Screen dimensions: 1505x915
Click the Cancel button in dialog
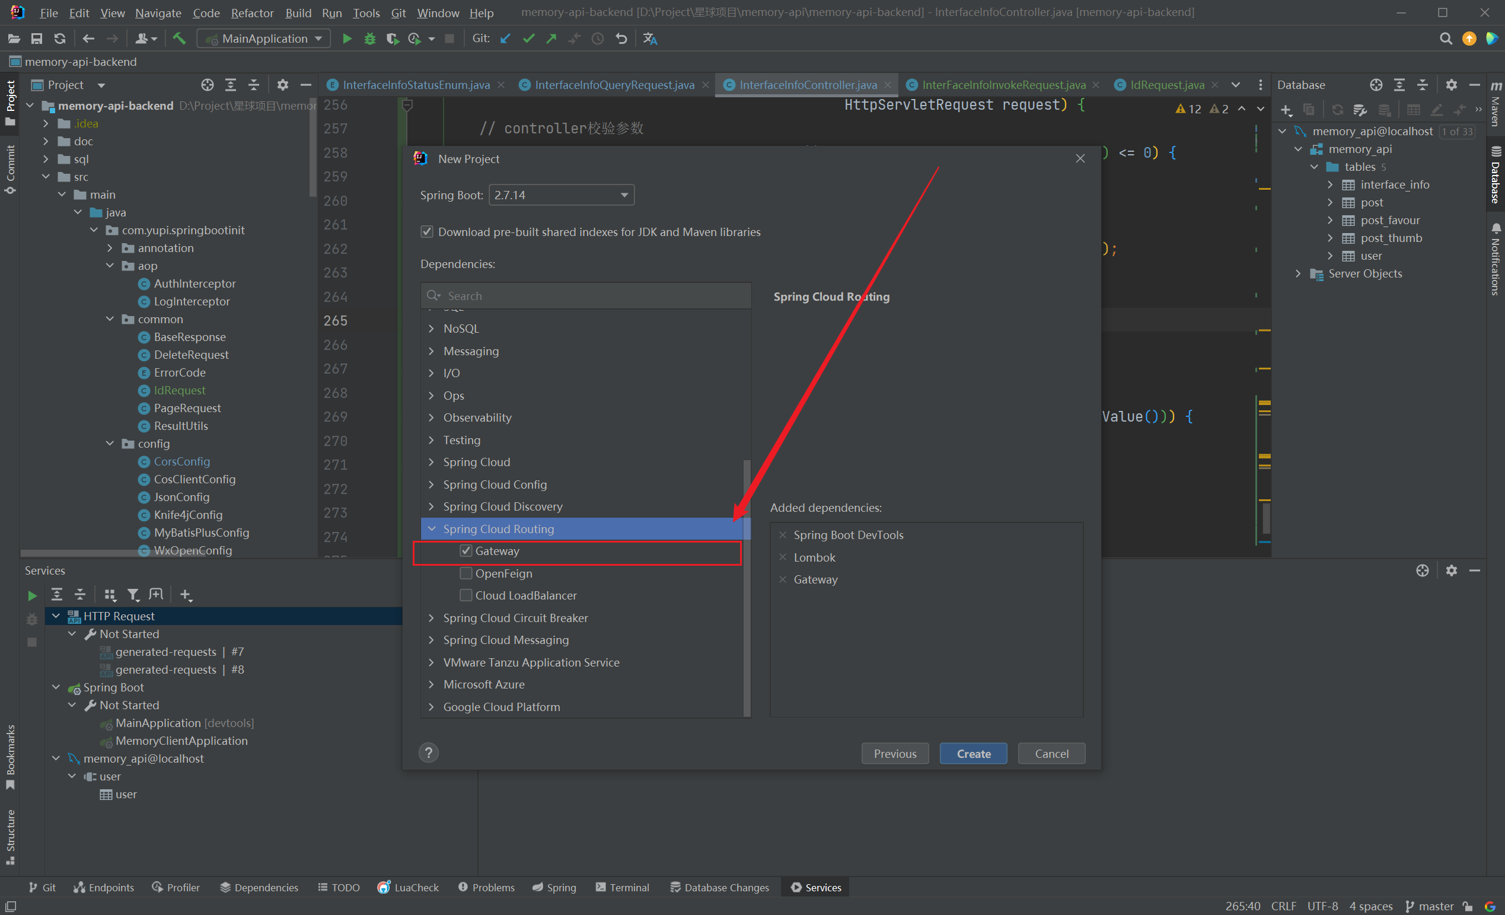click(x=1051, y=754)
